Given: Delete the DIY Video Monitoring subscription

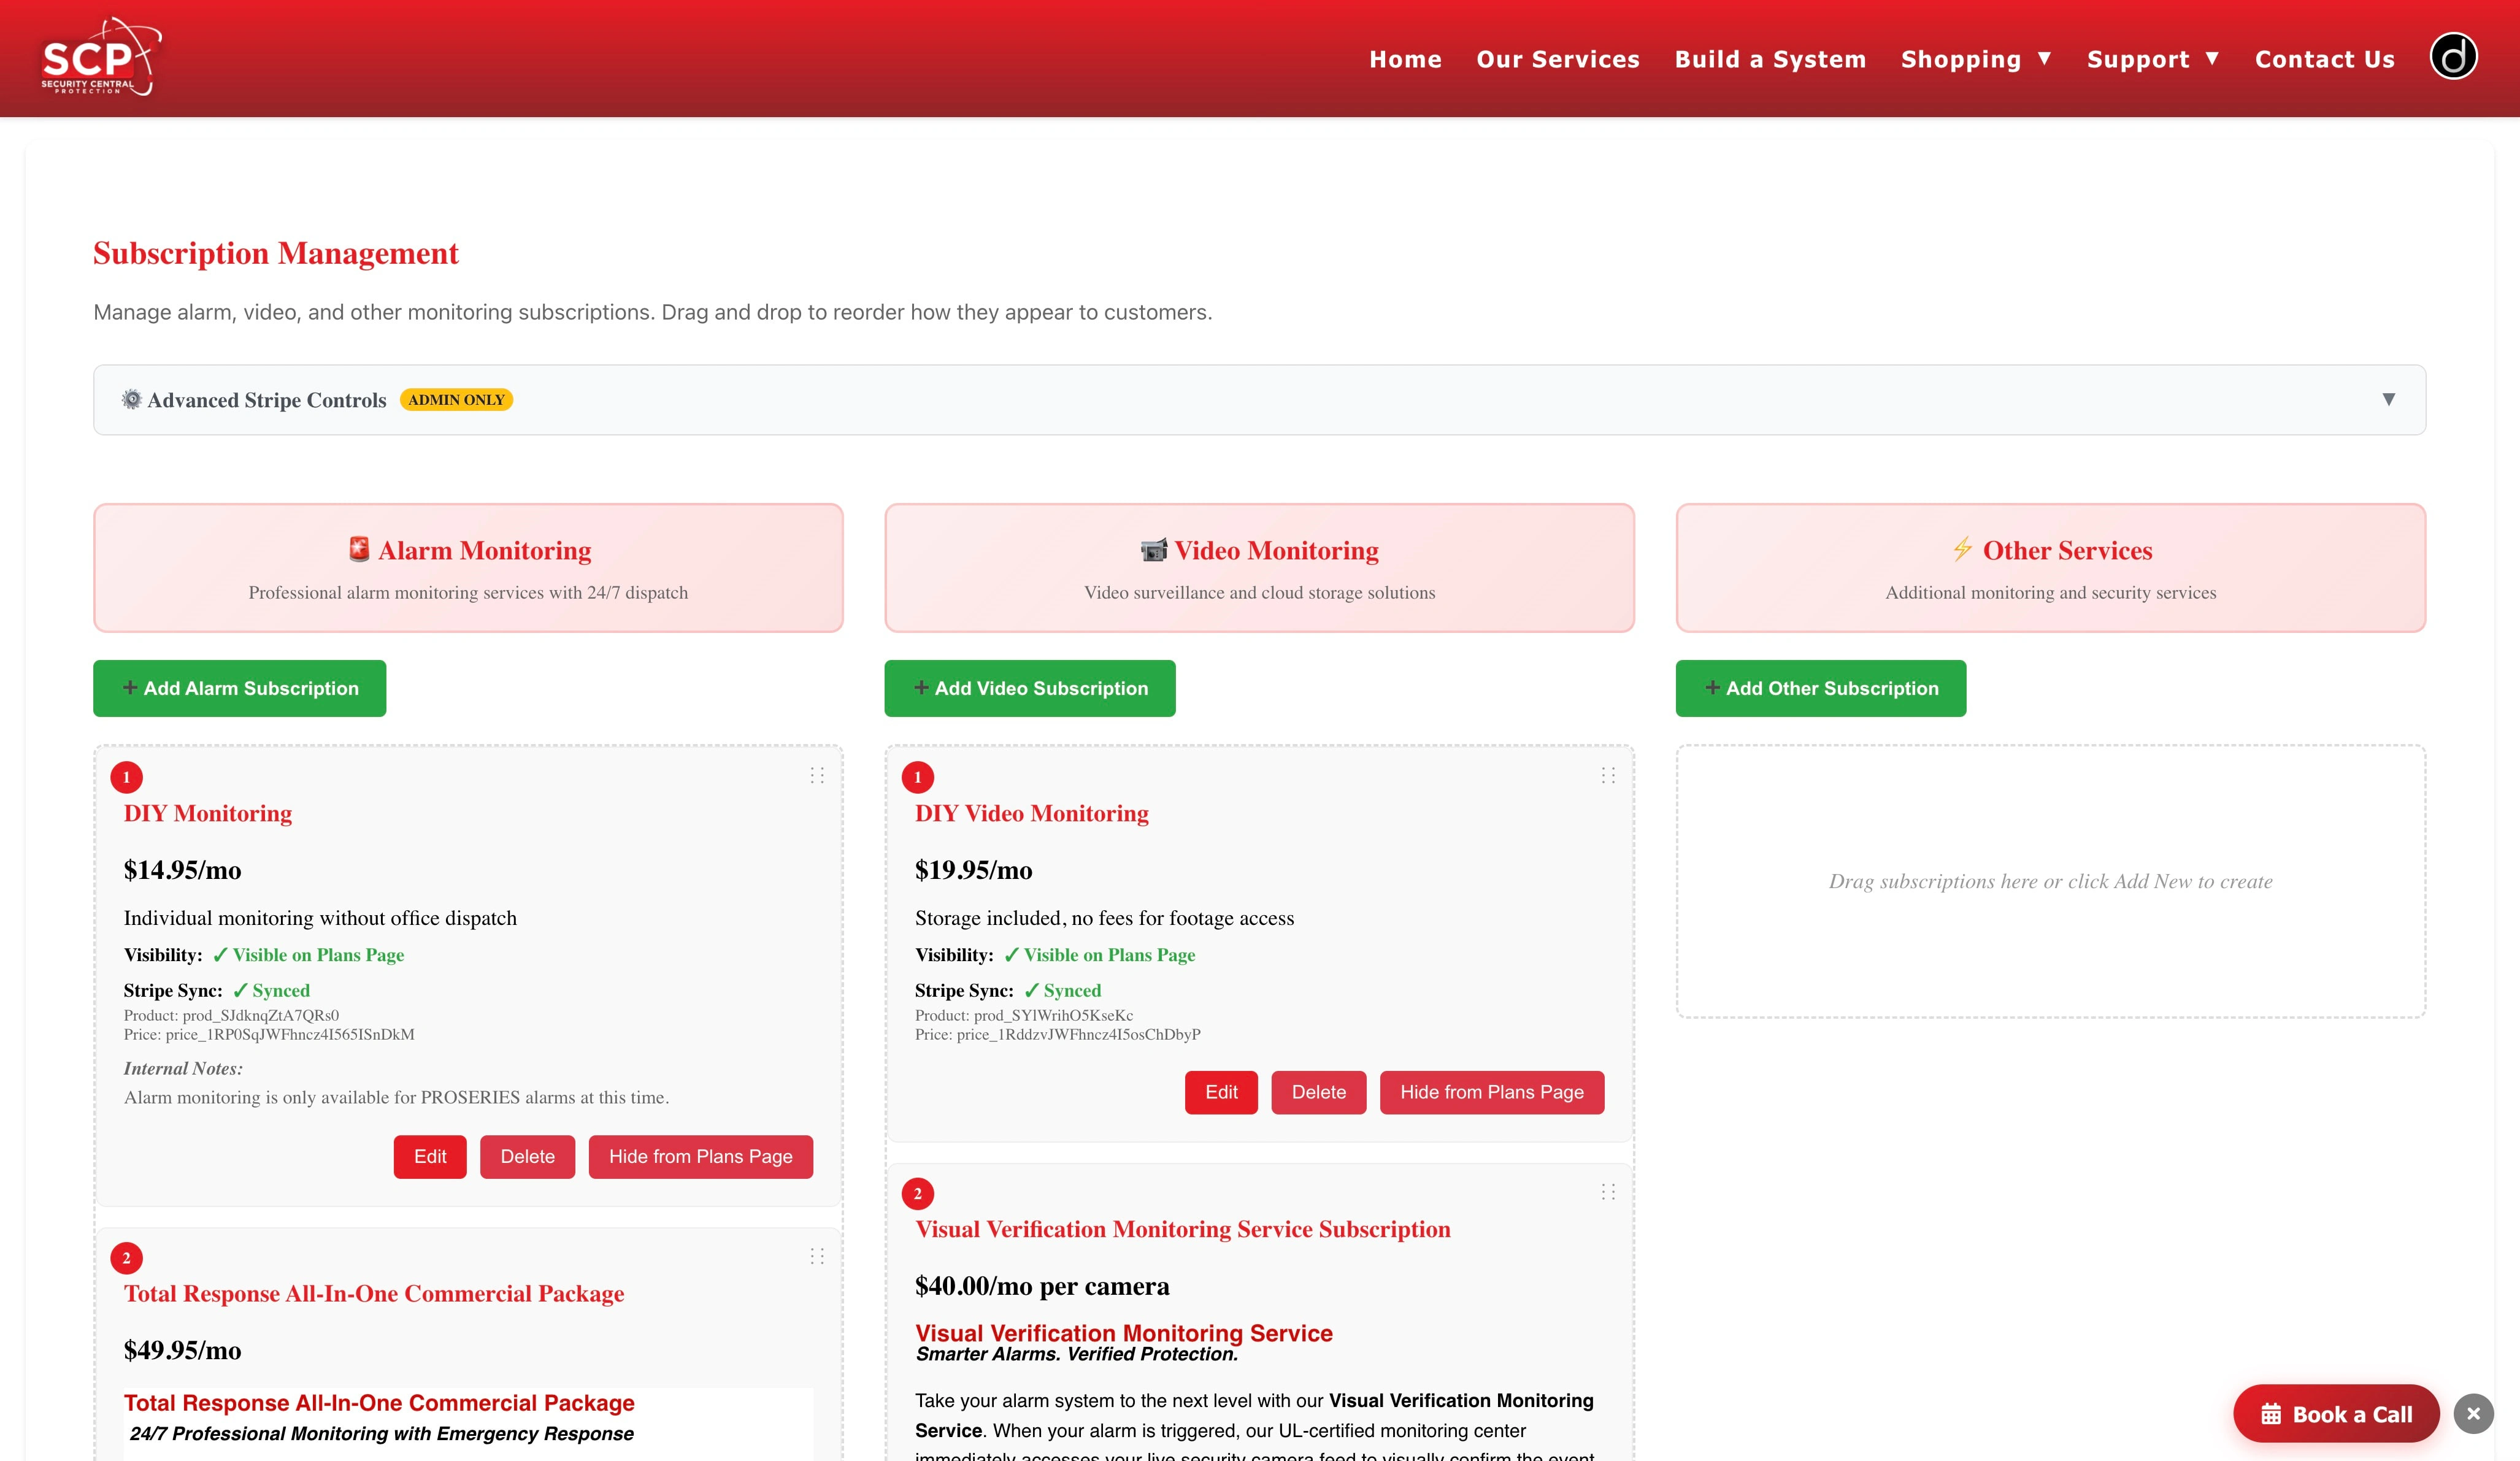Looking at the screenshot, I should pos(1318,1092).
